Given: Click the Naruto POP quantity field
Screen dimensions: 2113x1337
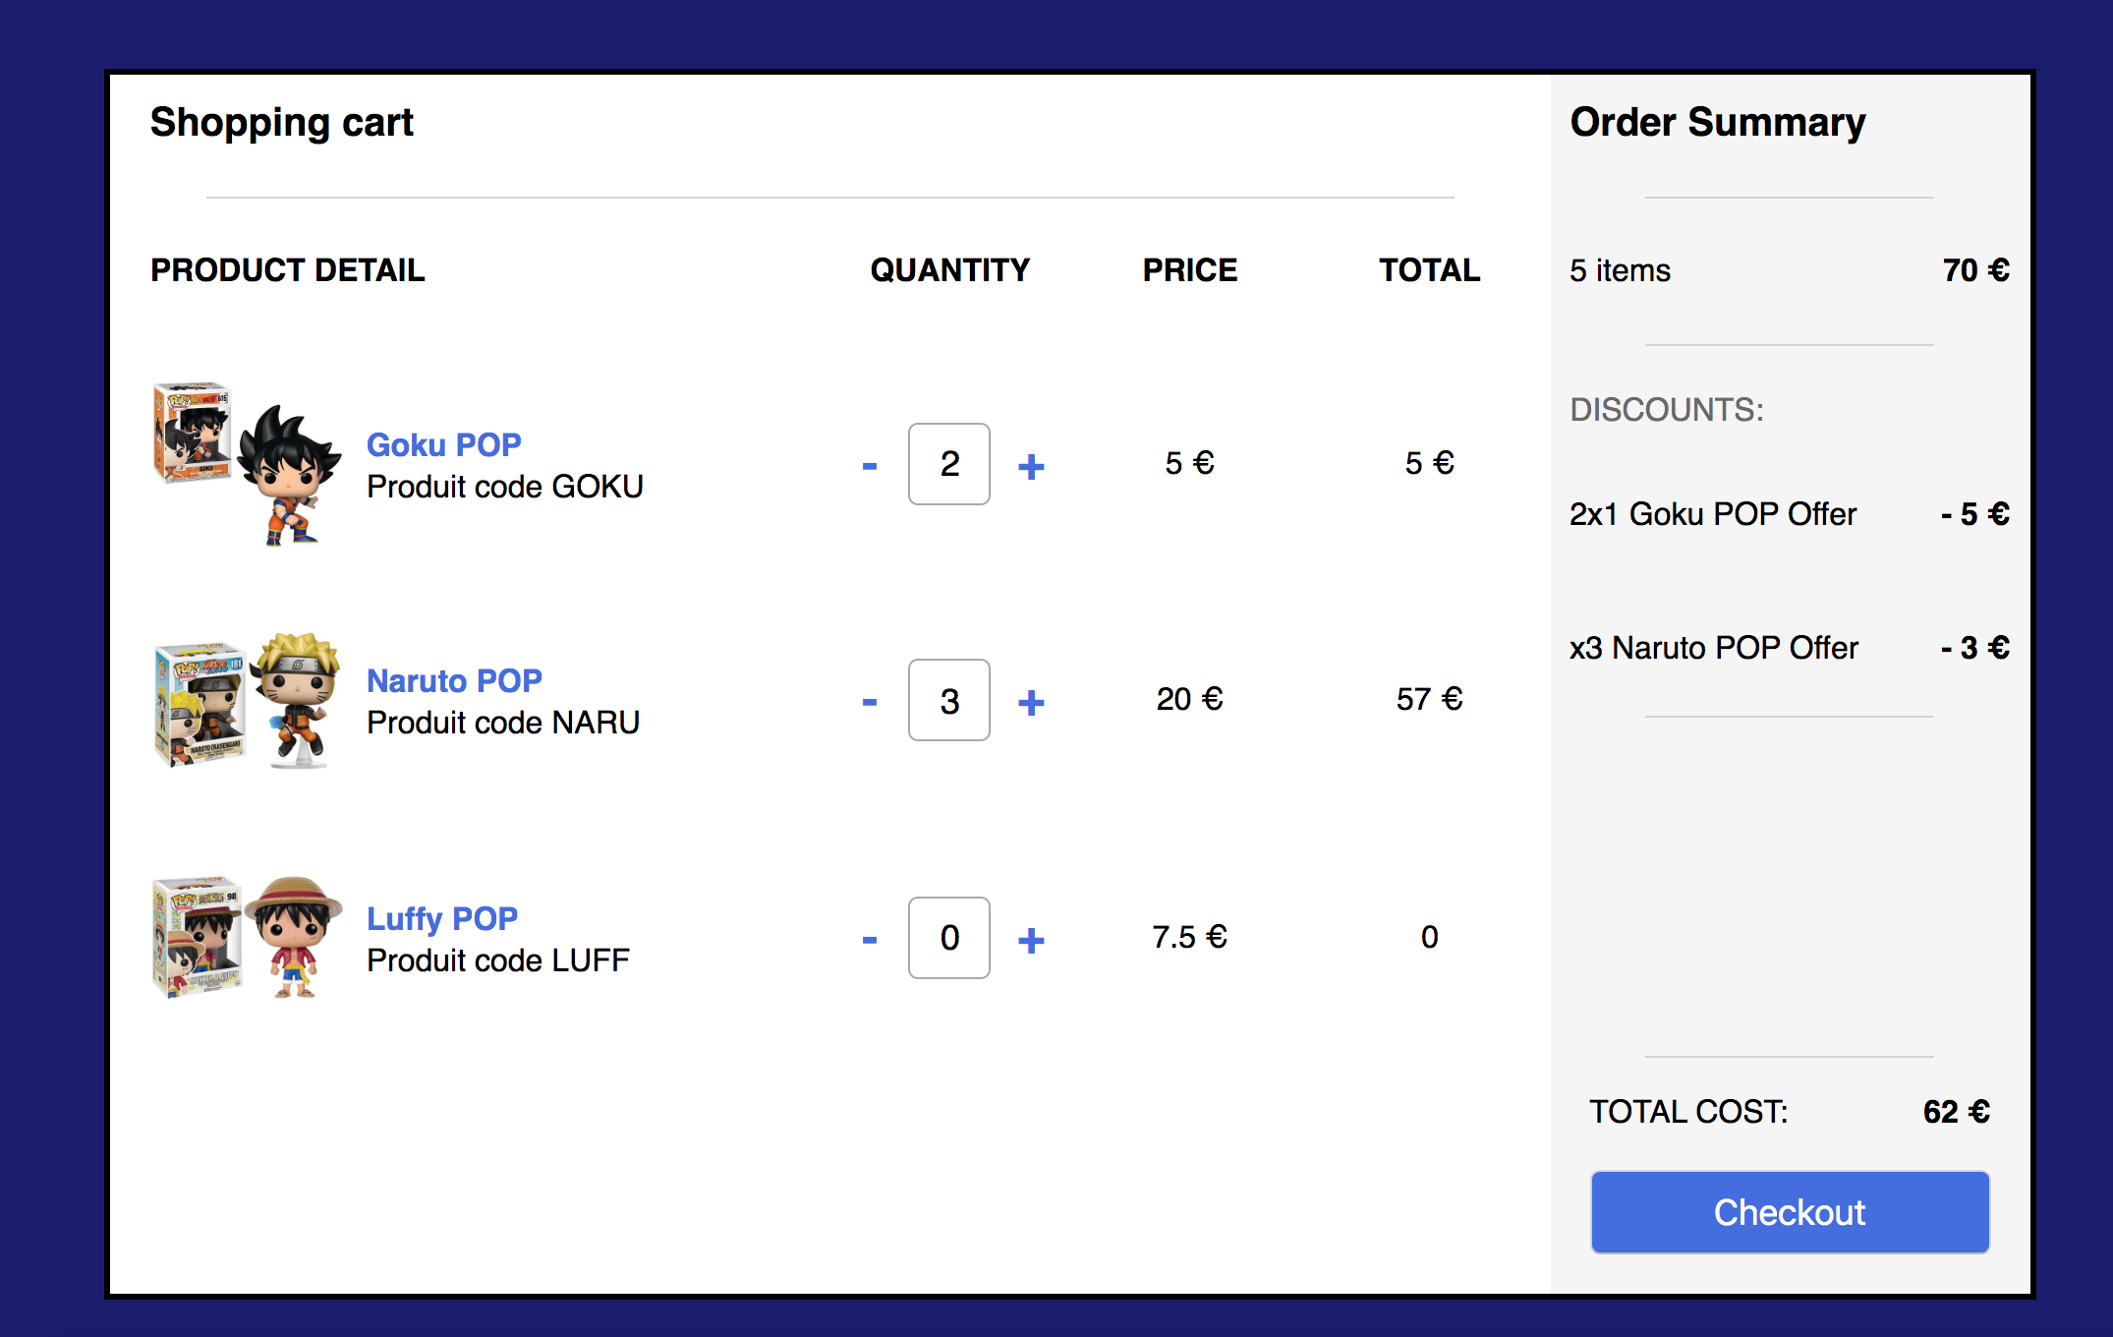Looking at the screenshot, I should click(x=948, y=700).
